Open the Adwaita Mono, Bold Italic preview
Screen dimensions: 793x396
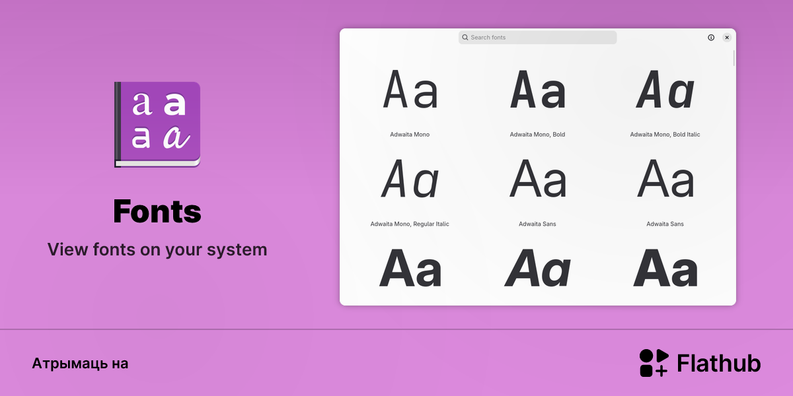tap(665, 90)
